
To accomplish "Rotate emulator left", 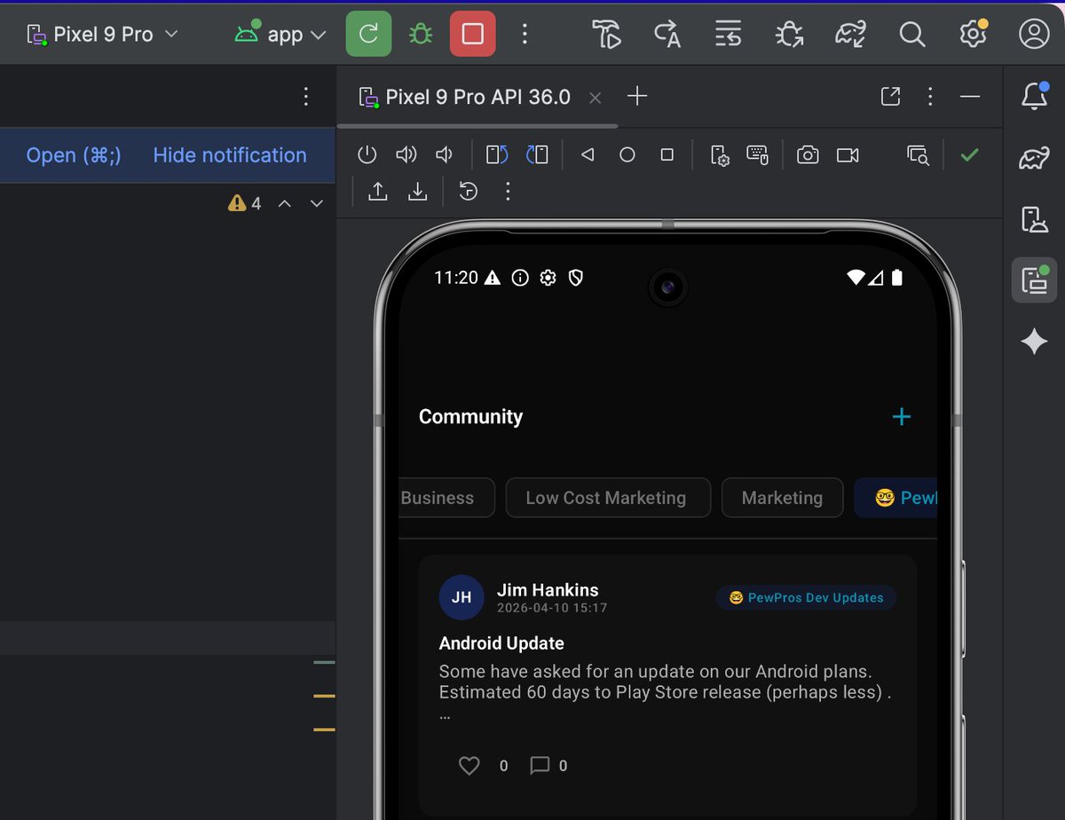I will [497, 155].
